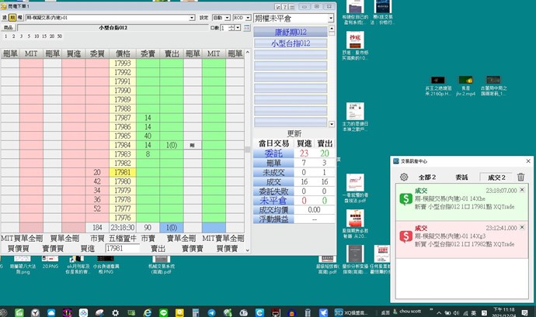
Task: Click the red dollar sign trade icon
Action: (x=405, y=237)
